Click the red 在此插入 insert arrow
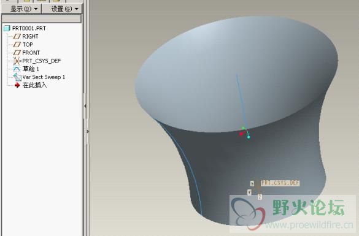This screenshot has width=359, height=236. coord(17,85)
